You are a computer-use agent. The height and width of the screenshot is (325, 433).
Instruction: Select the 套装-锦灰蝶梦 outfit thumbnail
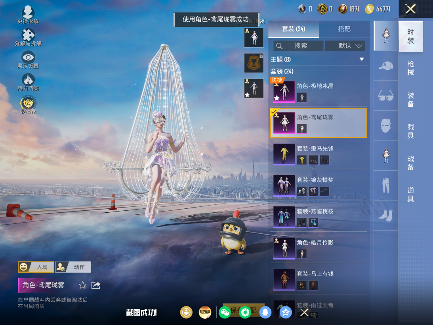284,186
